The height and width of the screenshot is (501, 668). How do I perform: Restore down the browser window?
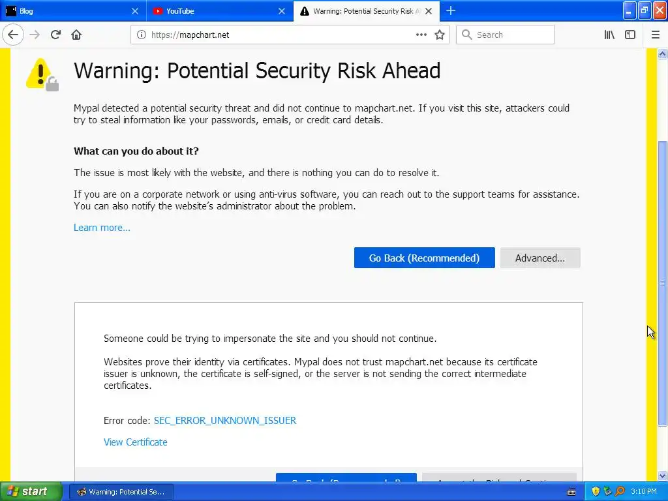(x=645, y=10)
